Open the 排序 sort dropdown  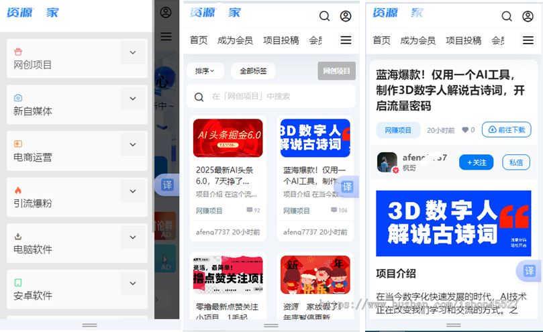coord(205,71)
